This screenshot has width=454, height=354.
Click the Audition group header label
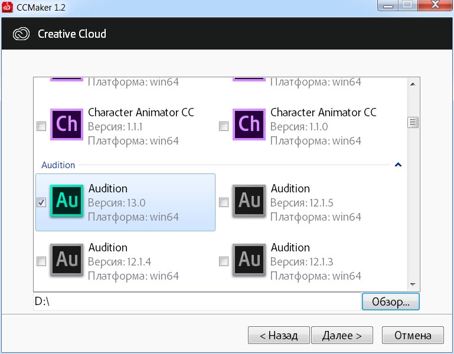point(58,165)
